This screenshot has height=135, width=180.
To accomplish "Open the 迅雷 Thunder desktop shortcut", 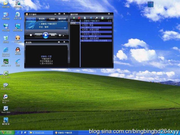I will pyautogui.click(x=18, y=63).
